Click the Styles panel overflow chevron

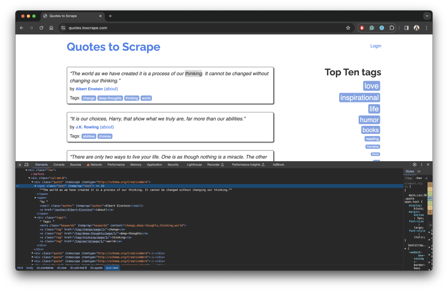click(419, 171)
